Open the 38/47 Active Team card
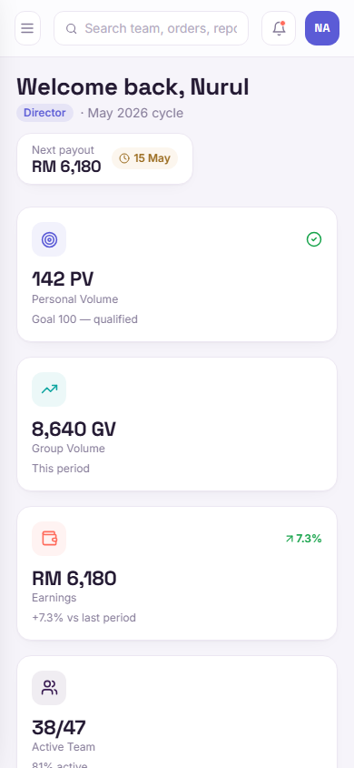 [177, 712]
